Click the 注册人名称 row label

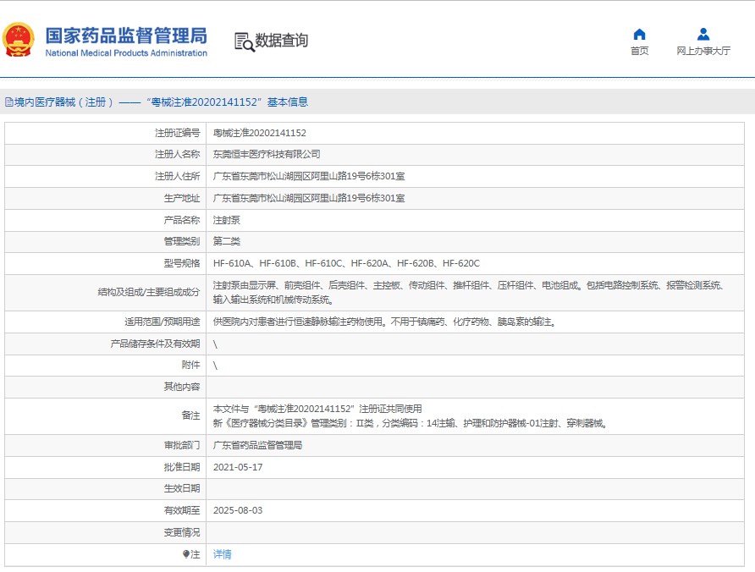pyautogui.click(x=177, y=154)
